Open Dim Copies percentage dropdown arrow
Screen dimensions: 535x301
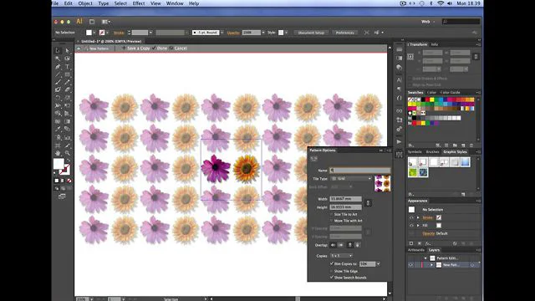tap(378, 264)
